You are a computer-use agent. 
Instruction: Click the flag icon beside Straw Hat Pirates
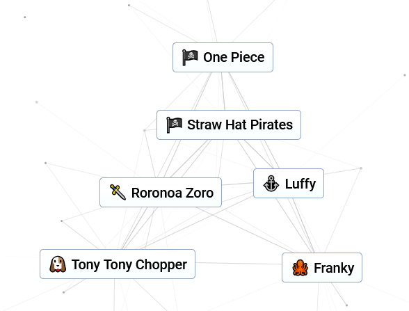click(x=174, y=125)
